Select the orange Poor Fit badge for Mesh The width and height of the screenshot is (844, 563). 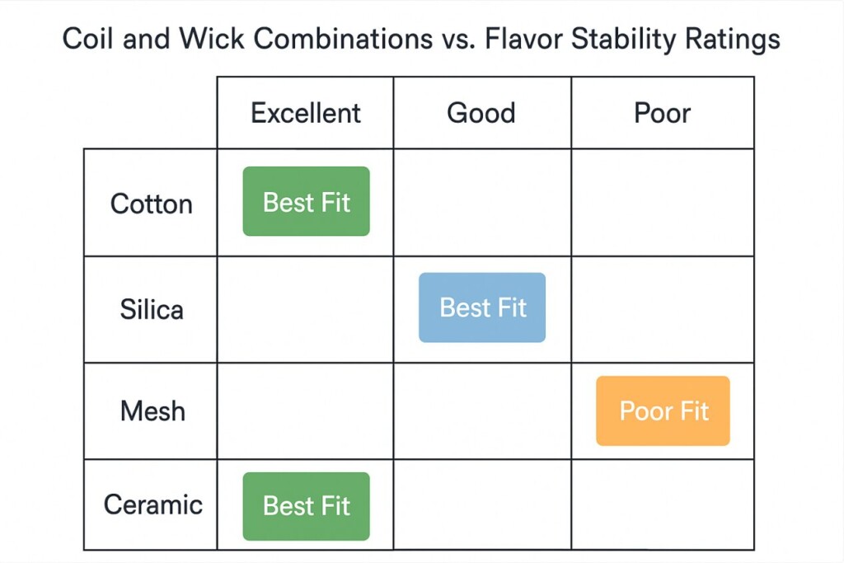(663, 411)
